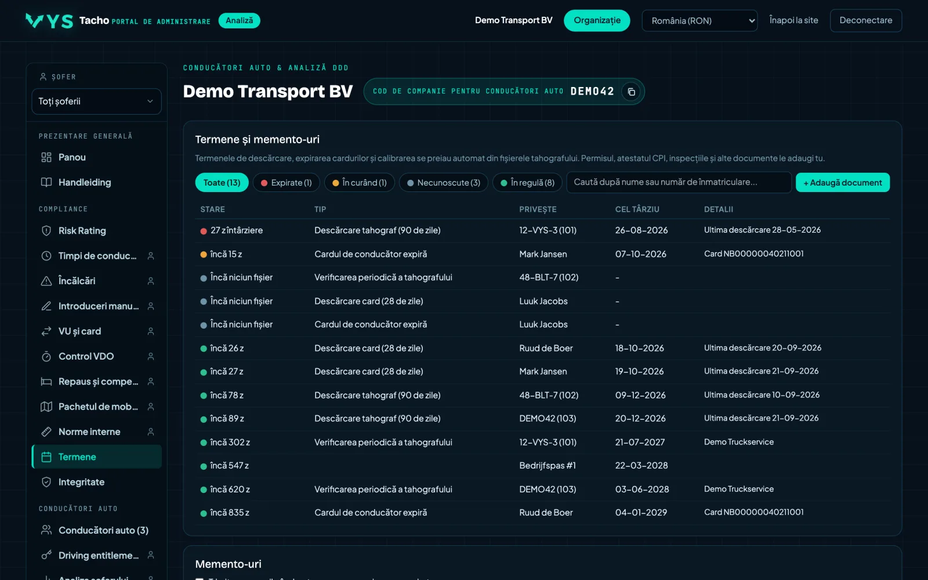The width and height of the screenshot is (928, 580).
Task: Click the Organizație button
Action: pyautogui.click(x=597, y=20)
